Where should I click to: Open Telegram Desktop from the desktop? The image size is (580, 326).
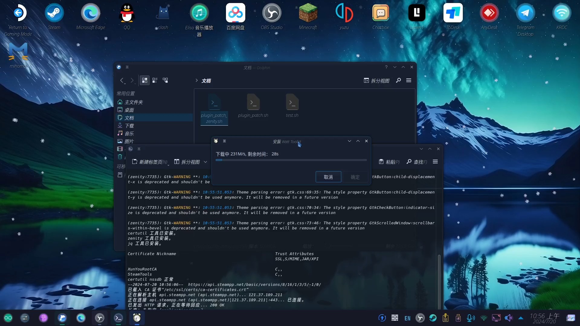click(525, 13)
